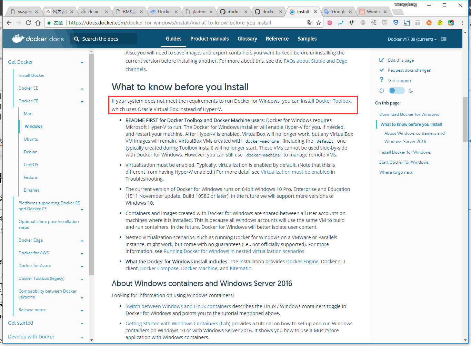Toggle the day/night theme switch
The width and height of the screenshot is (471, 346).
coord(397,91)
